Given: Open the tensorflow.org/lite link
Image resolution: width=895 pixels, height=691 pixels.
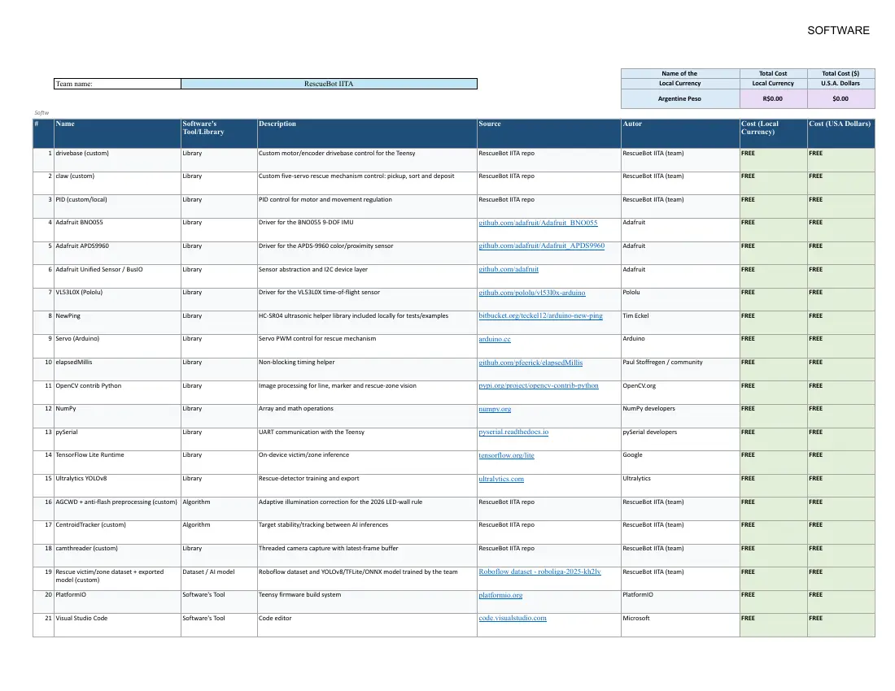Looking at the screenshot, I should click(x=506, y=455).
